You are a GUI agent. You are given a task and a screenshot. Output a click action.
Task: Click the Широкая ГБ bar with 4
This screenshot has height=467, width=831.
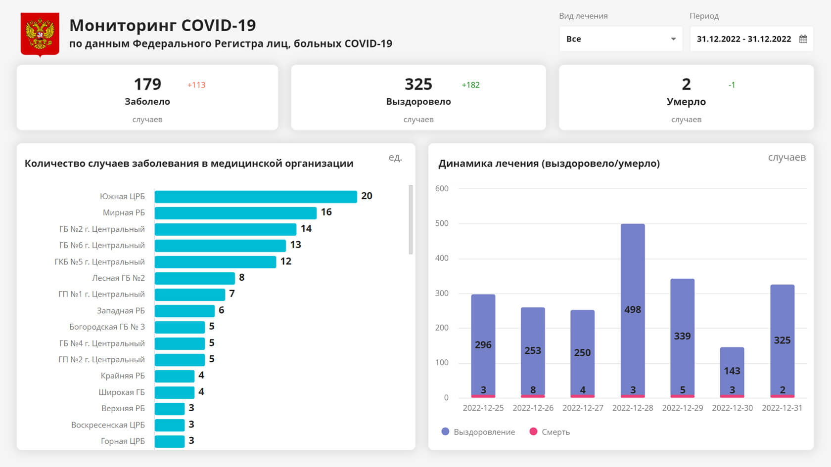point(175,392)
